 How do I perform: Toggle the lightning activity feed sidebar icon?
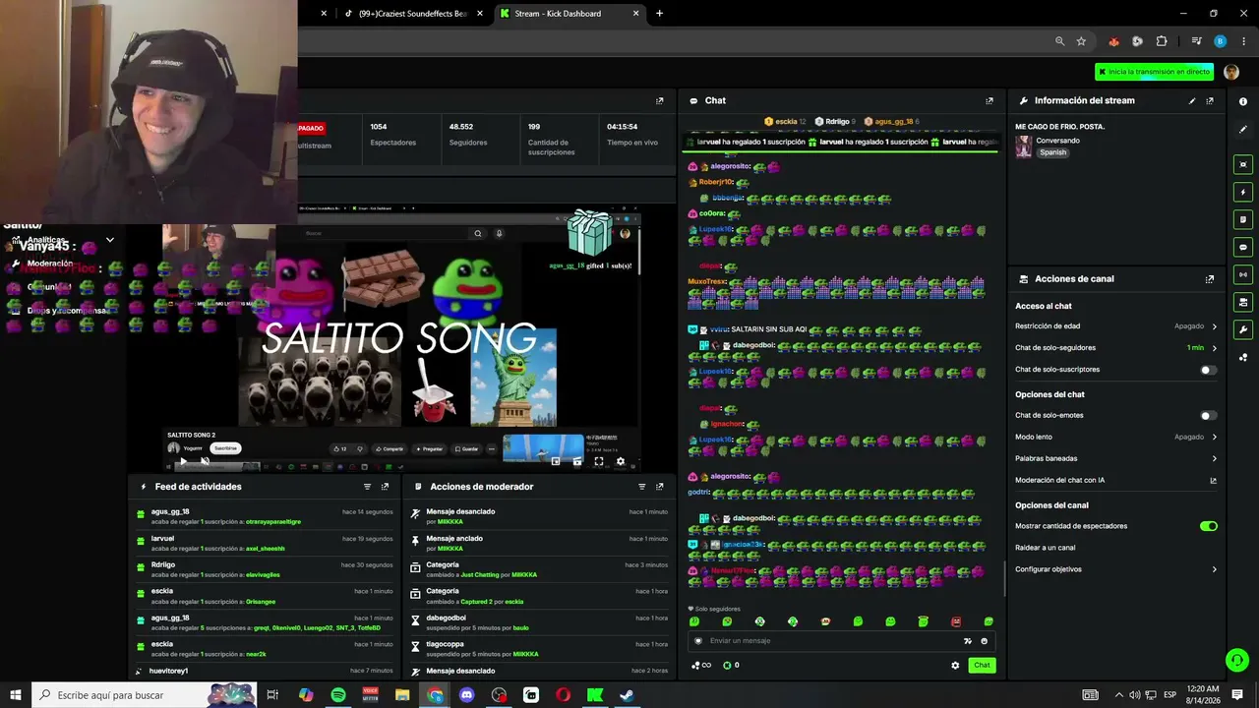[1243, 192]
